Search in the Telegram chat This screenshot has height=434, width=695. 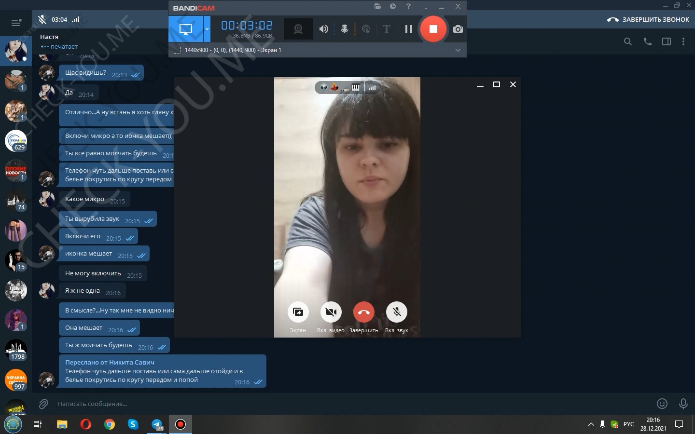627,41
